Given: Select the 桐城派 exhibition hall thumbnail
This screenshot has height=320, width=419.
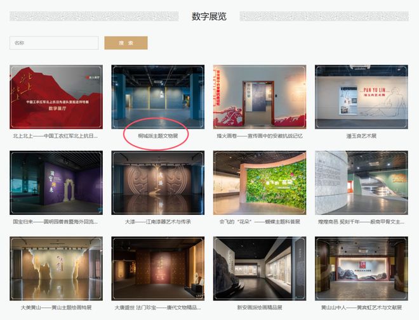Looking at the screenshot, I should tap(157, 95).
